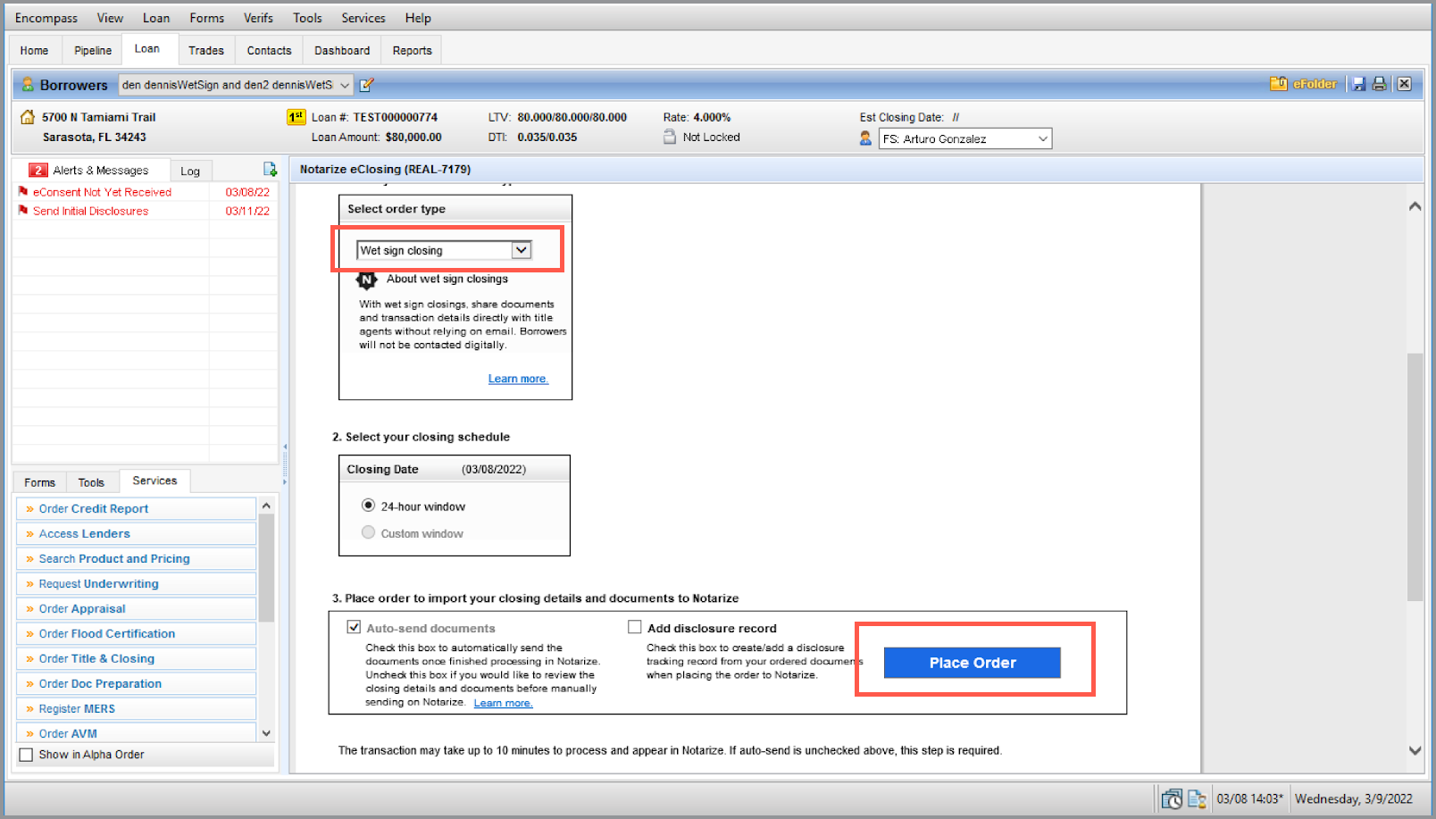The width and height of the screenshot is (1436, 819).
Task: Click the Borrowers lock icon
Action: coord(28,85)
